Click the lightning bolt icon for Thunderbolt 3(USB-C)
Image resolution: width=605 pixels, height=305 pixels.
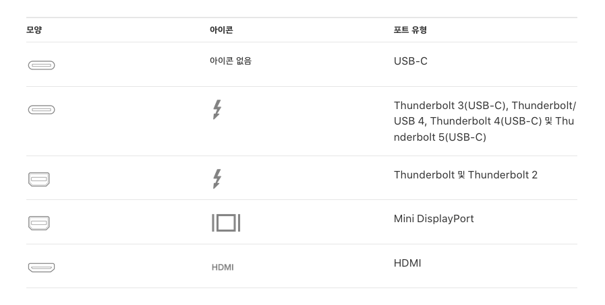217,109
